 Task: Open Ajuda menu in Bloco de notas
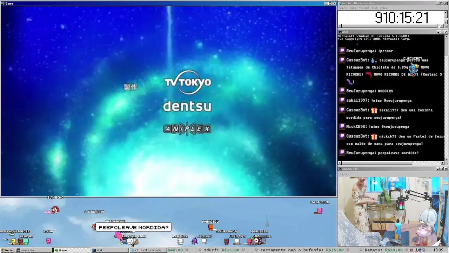[x=383, y=8]
